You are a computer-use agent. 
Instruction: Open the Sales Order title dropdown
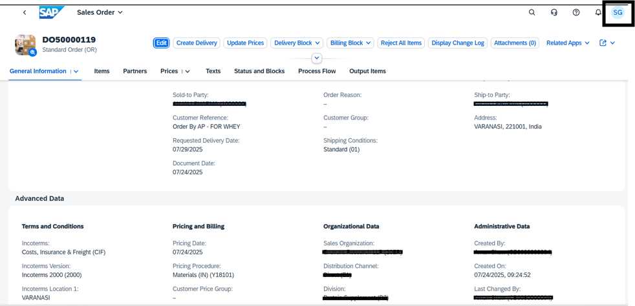100,12
